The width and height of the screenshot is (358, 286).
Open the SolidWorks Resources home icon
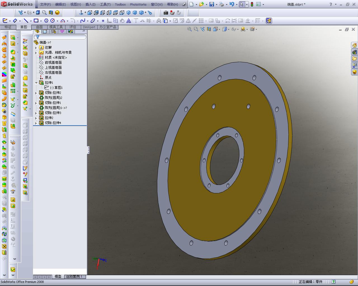point(354,46)
